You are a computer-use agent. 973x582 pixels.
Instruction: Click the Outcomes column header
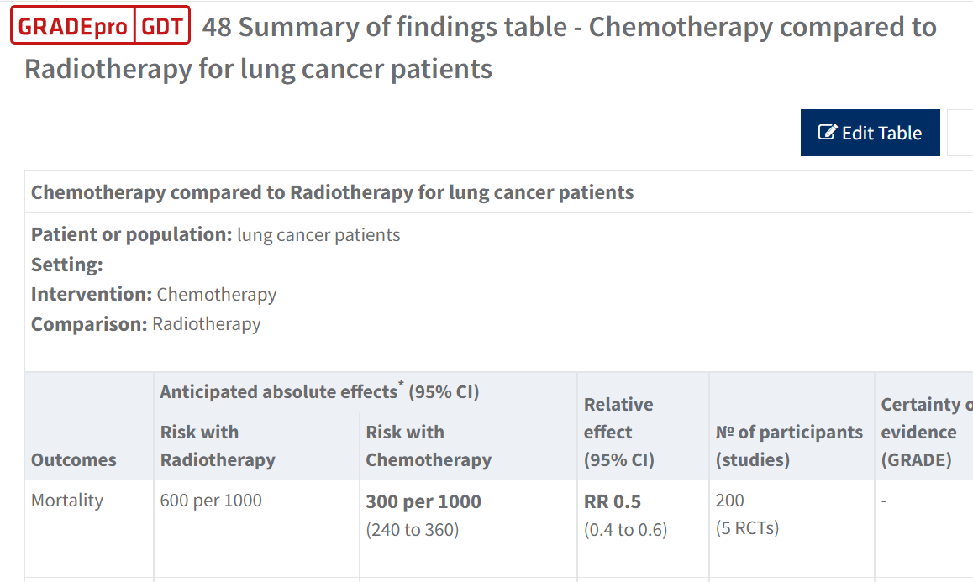coord(74,459)
